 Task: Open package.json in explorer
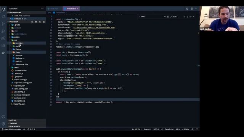pos(20,98)
